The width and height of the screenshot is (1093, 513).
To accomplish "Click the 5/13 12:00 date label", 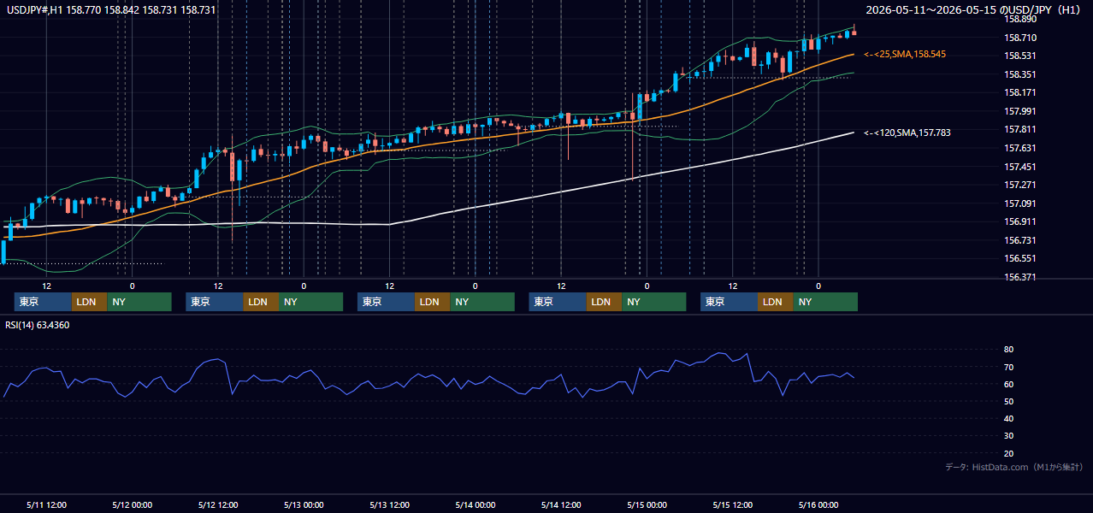I will coord(389,504).
